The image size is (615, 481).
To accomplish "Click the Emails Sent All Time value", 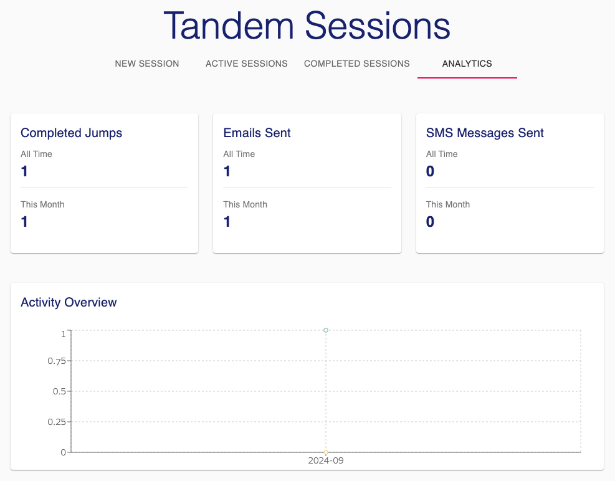I will click(x=227, y=171).
